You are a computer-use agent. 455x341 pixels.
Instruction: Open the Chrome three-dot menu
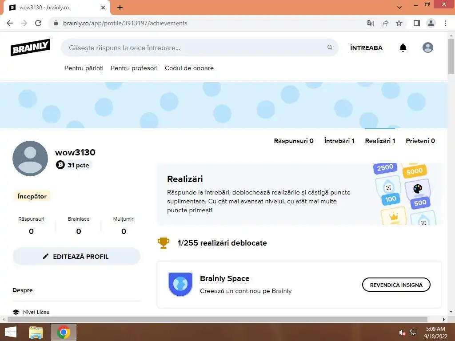pos(445,23)
